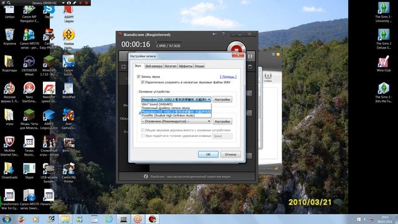This screenshot has height=224, width=398.
Task: Click the taskbar clock and date
Action: [385, 219]
